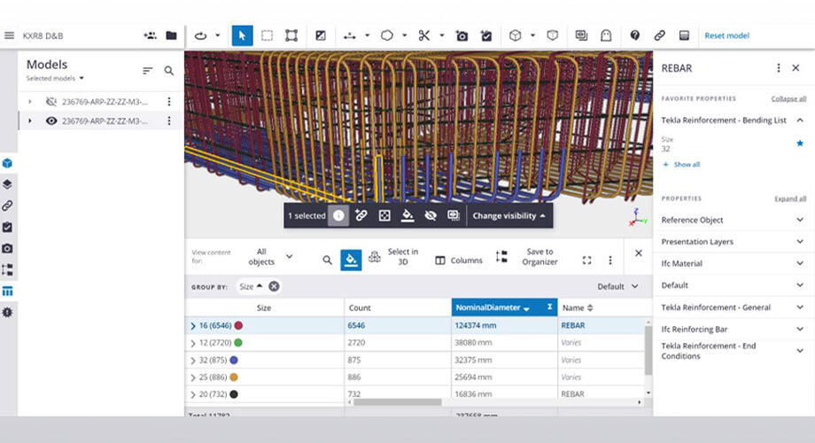This screenshot has width=815, height=443.
Task: Close the data table panel
Action: [639, 253]
